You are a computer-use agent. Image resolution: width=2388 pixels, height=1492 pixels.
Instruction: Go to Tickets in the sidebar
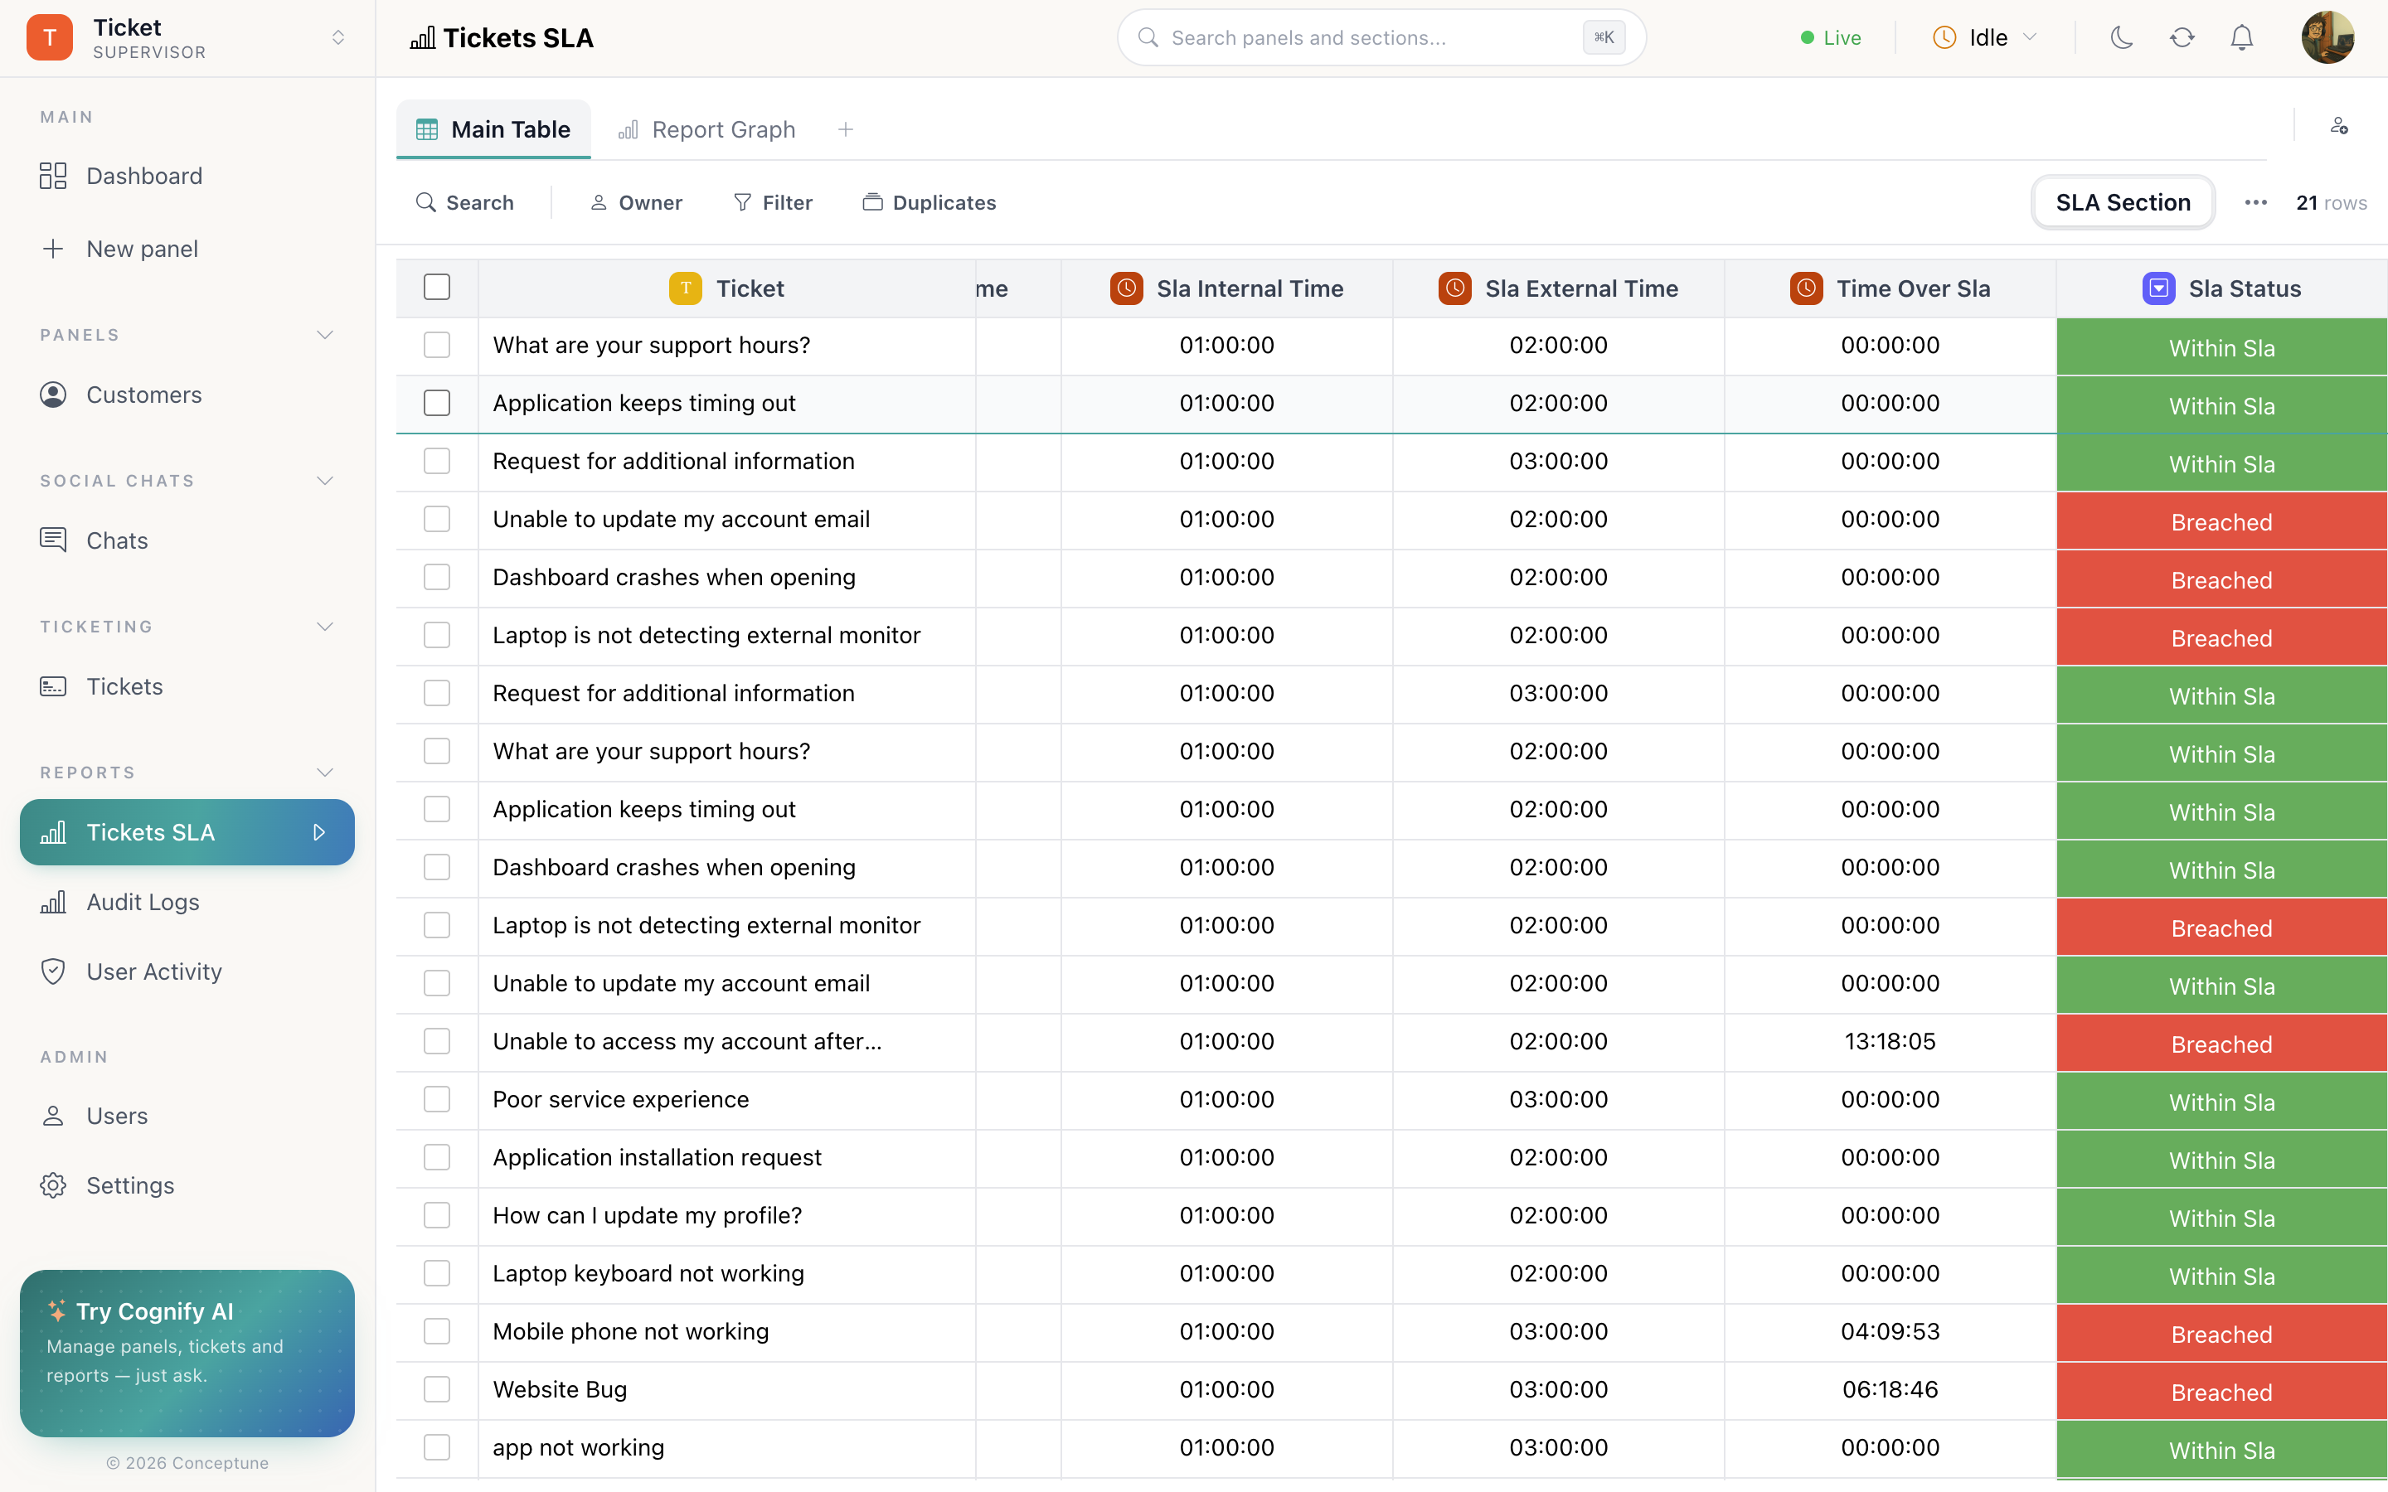[x=187, y=687]
